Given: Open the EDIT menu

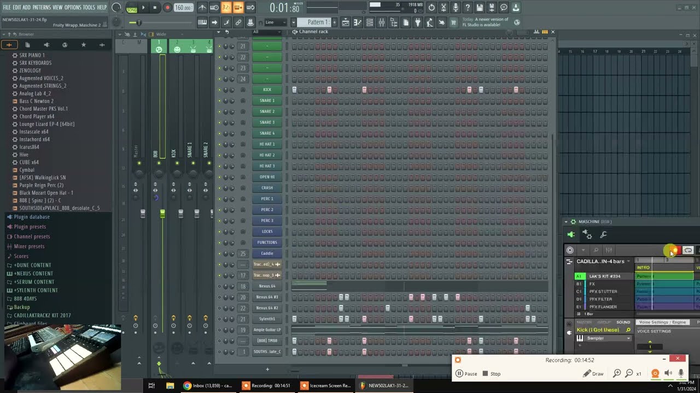Looking at the screenshot, I should click(17, 7).
